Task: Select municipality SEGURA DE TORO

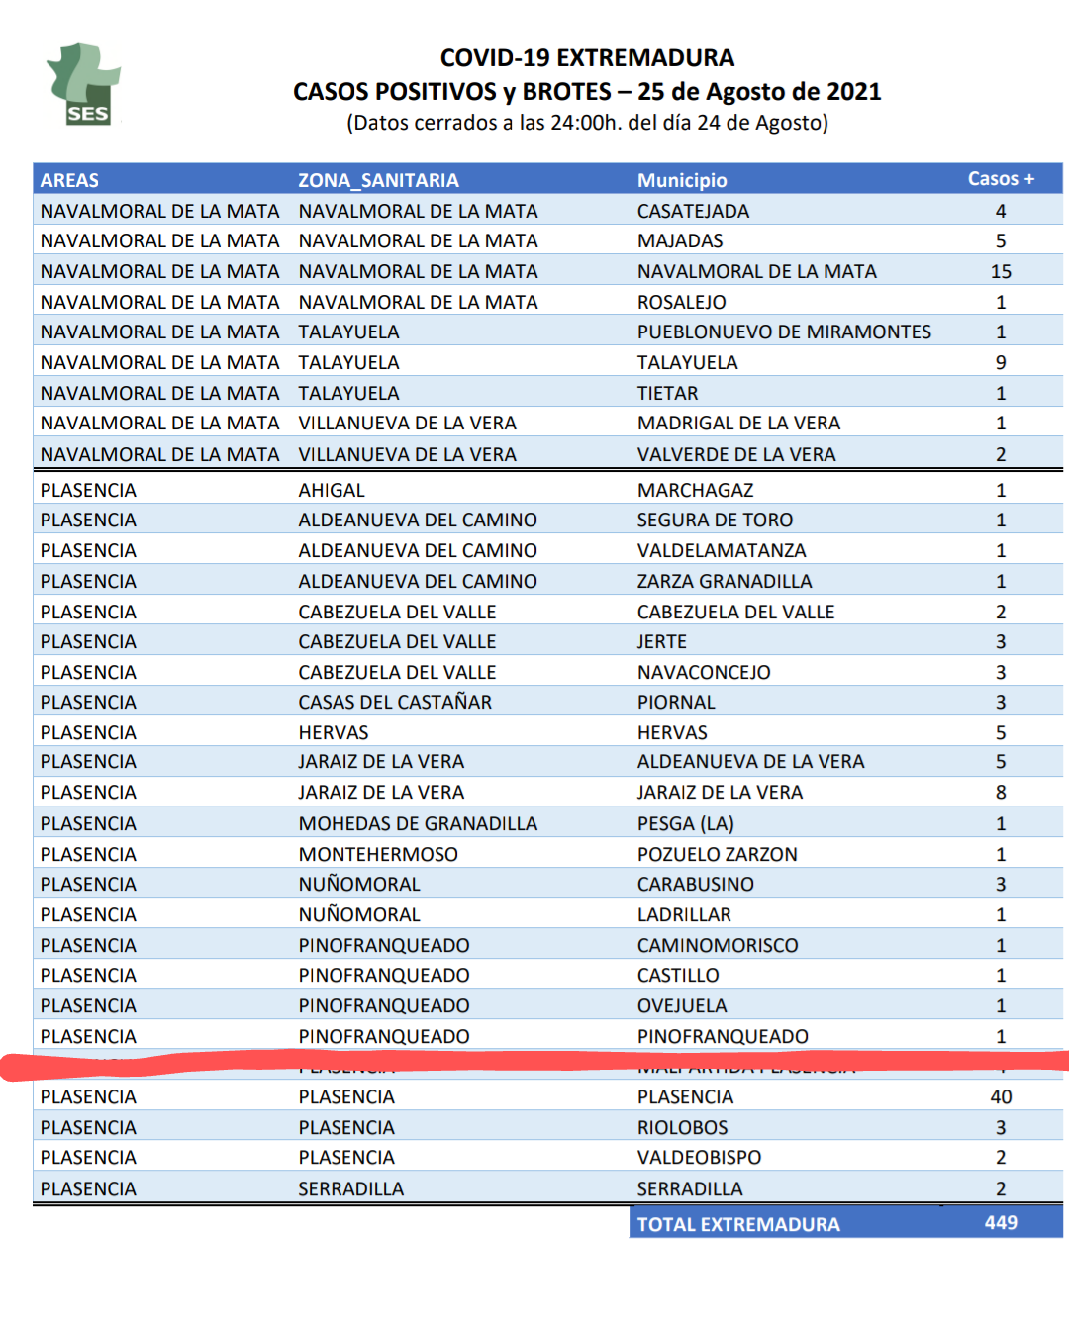Action: [x=715, y=520]
